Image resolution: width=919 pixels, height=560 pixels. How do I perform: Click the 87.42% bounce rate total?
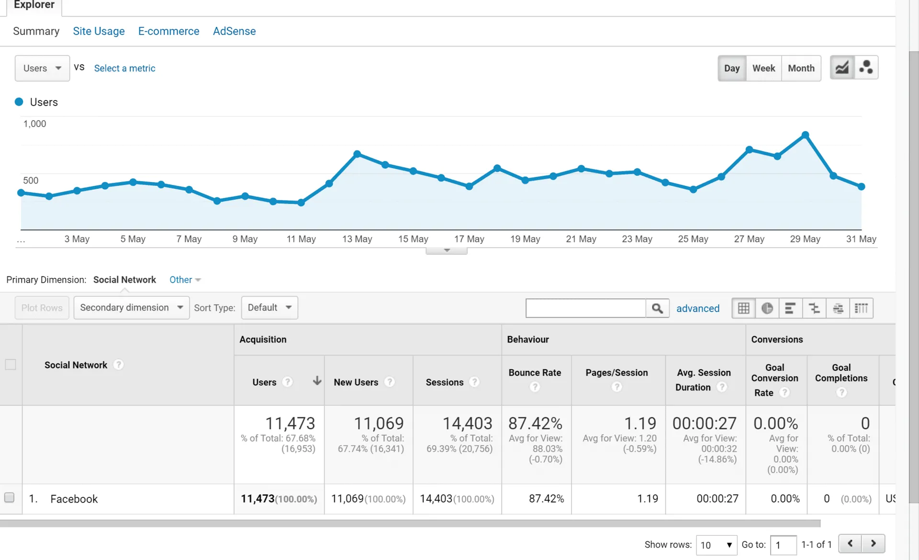[x=535, y=423]
